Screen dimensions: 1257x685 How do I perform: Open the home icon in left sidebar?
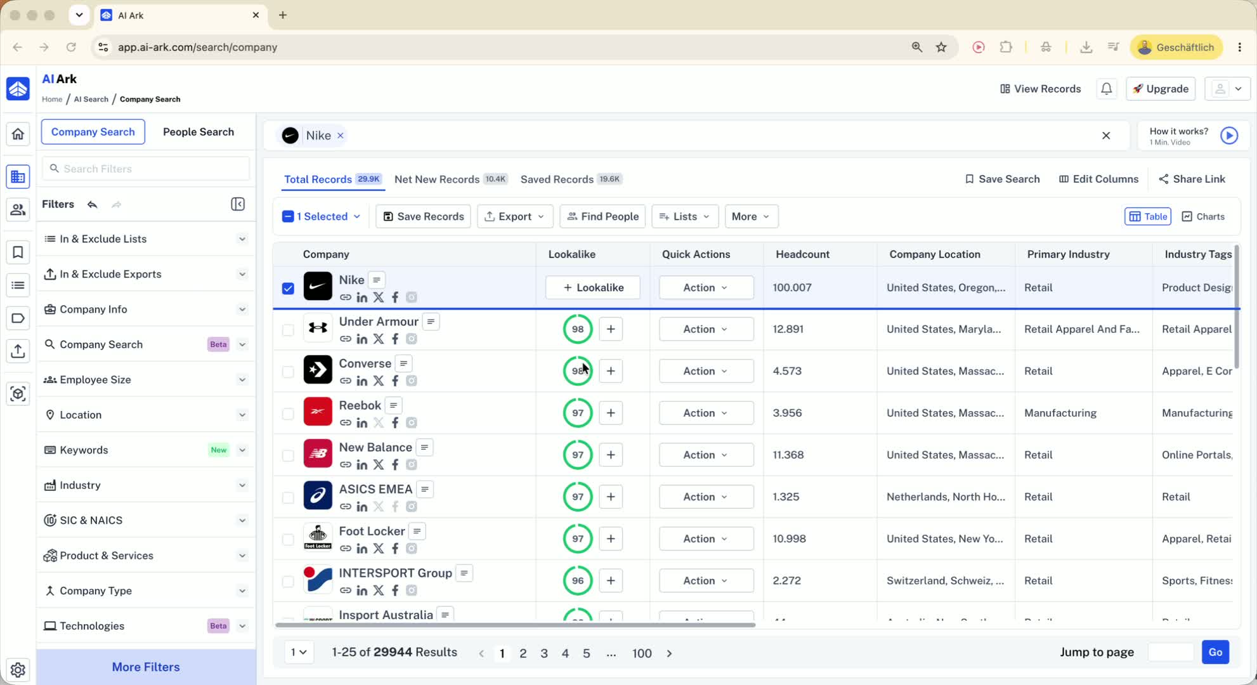click(18, 134)
